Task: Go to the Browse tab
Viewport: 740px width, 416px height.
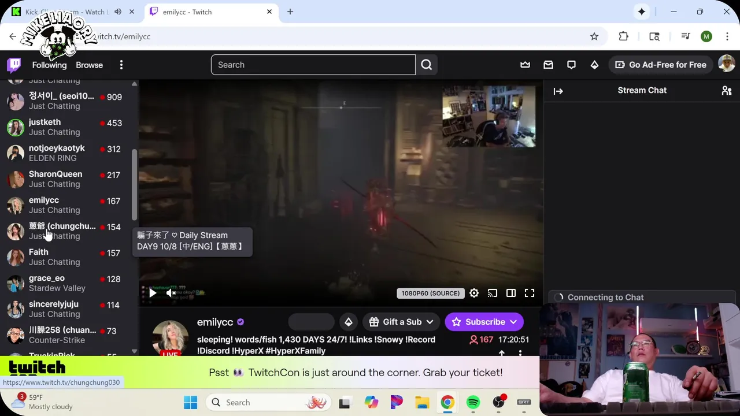Action: click(89, 65)
